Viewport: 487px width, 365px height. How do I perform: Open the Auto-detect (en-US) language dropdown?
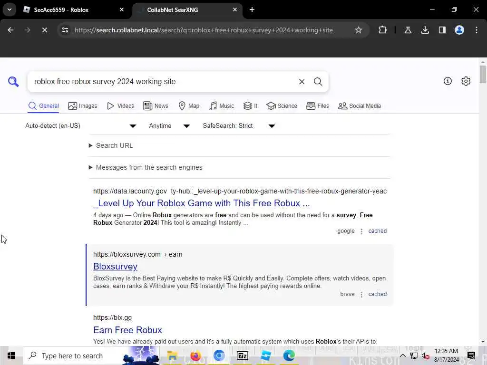click(x=81, y=125)
